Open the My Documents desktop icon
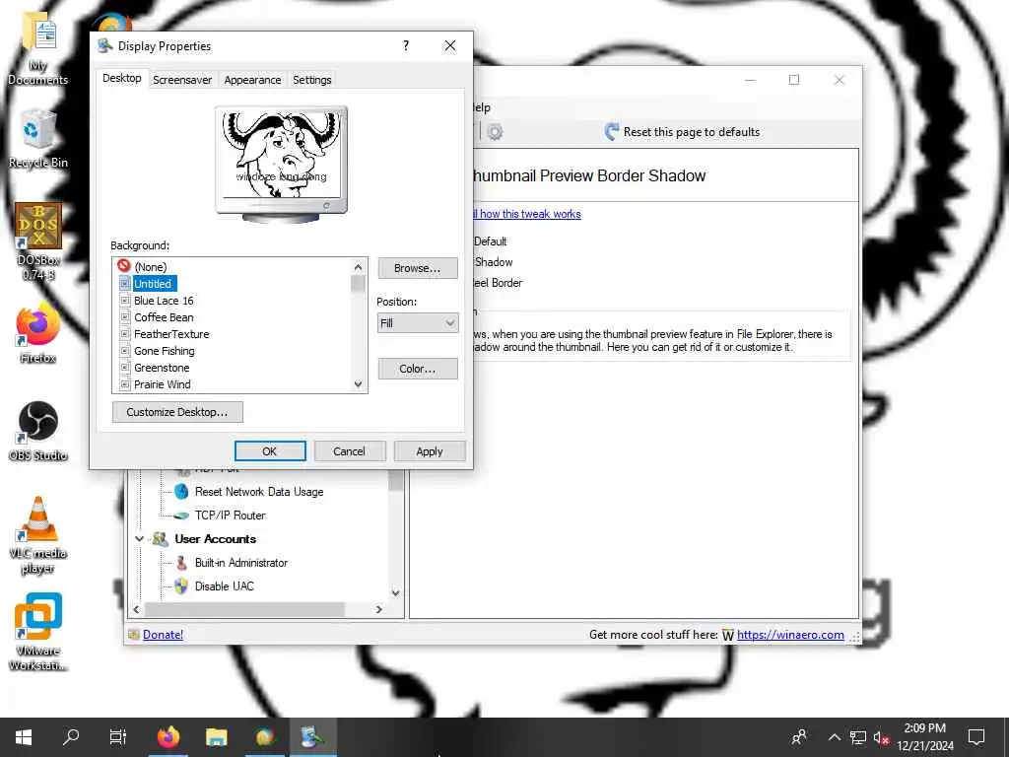 coord(38,48)
